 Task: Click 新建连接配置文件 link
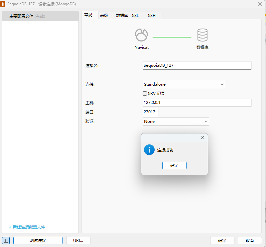pos(29,227)
